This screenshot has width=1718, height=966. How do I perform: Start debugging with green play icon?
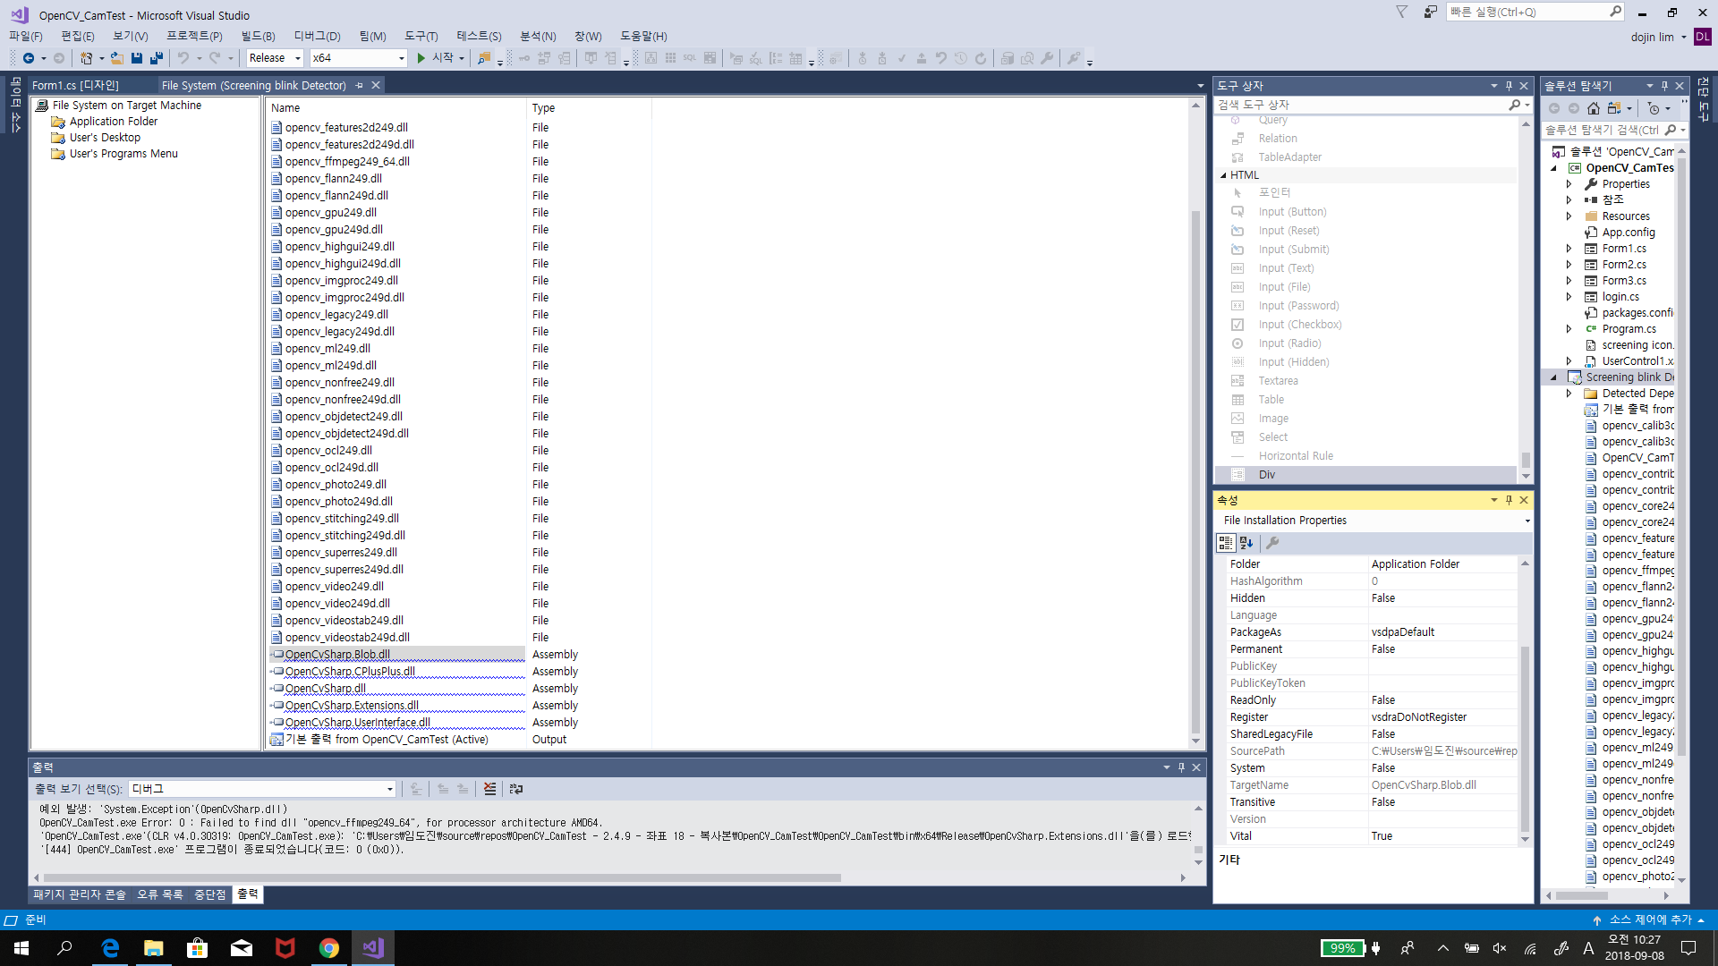click(x=421, y=58)
